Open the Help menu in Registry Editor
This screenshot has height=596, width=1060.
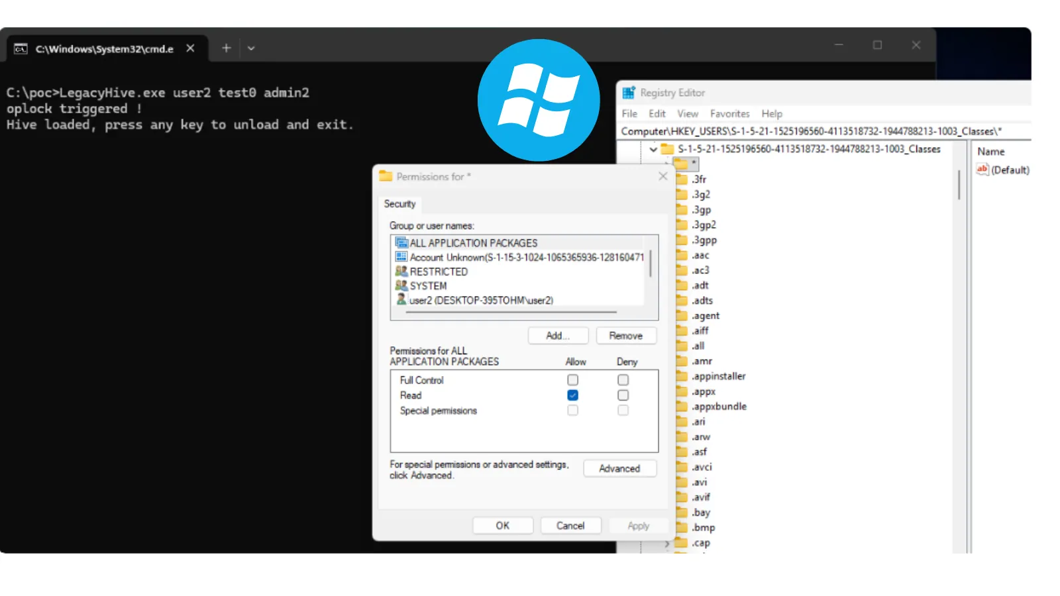[x=771, y=113]
